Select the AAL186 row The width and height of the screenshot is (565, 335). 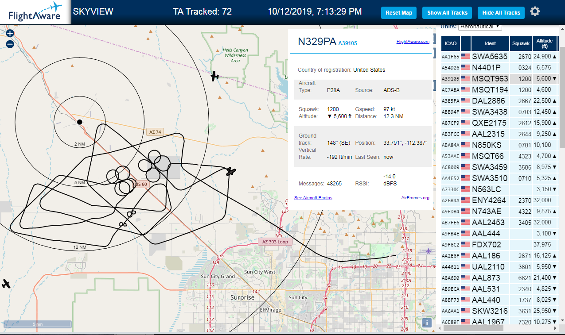point(499,256)
